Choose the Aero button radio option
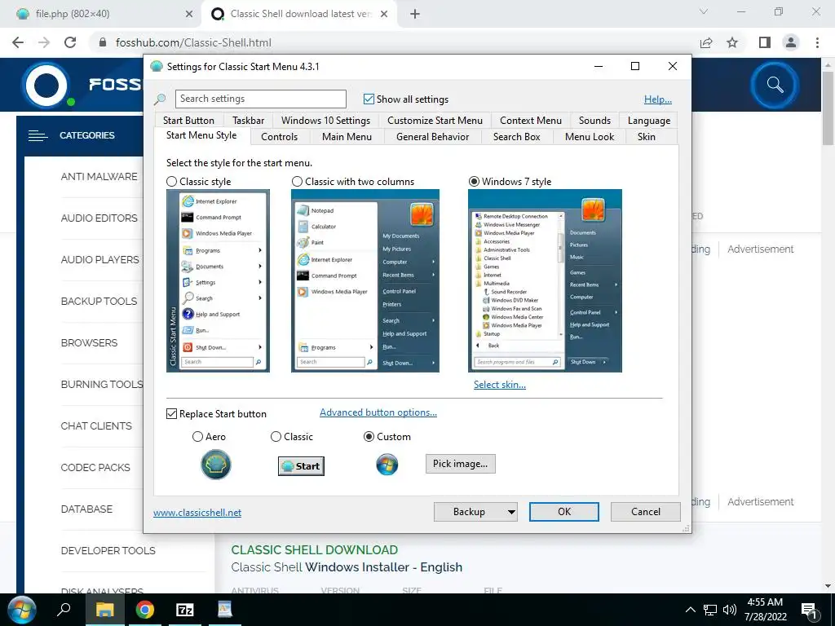835x626 pixels. 197,437
